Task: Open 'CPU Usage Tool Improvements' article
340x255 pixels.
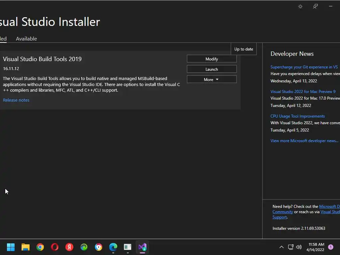Action: point(297,116)
